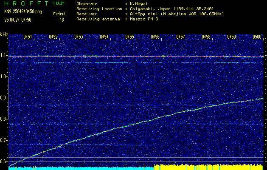Click the 0452 time marker
267x170 pixels.
click(x=53, y=37)
